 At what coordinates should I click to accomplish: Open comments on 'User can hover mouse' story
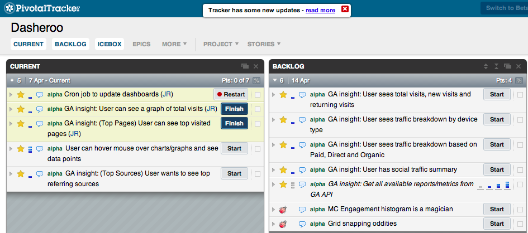pos(40,149)
